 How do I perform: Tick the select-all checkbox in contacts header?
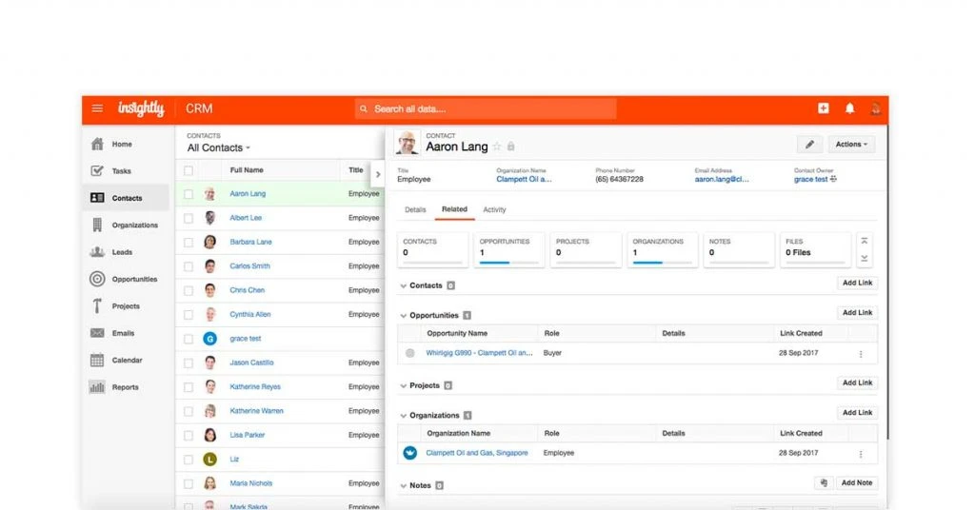pos(189,170)
